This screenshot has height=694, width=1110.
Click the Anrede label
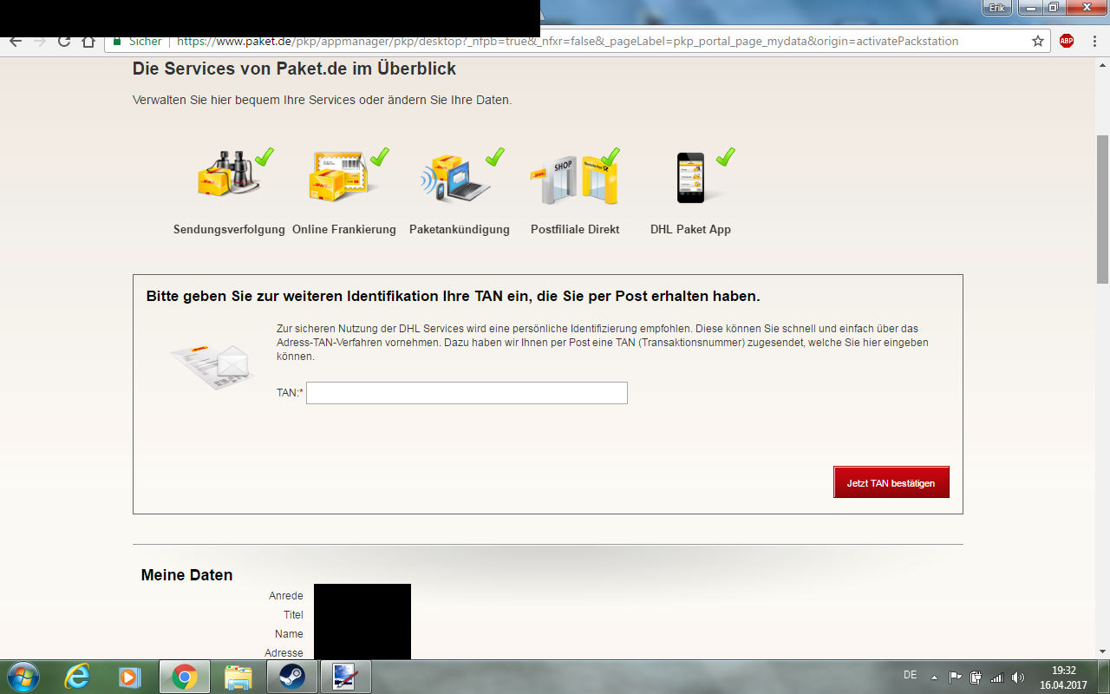tap(286, 596)
